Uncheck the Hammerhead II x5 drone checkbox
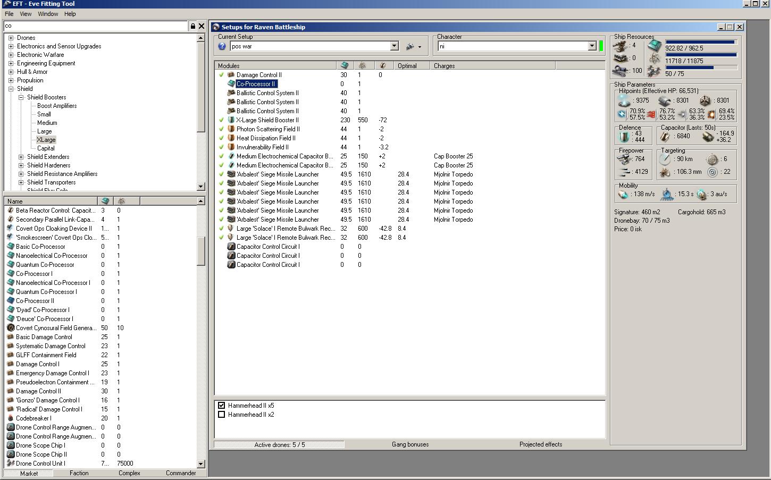771x480 pixels. [222, 406]
